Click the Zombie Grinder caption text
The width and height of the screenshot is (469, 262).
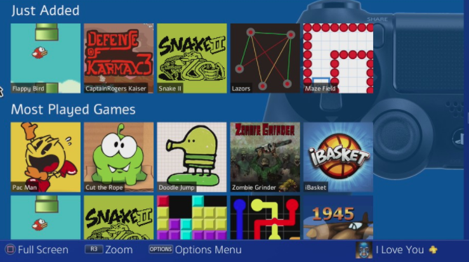click(254, 188)
